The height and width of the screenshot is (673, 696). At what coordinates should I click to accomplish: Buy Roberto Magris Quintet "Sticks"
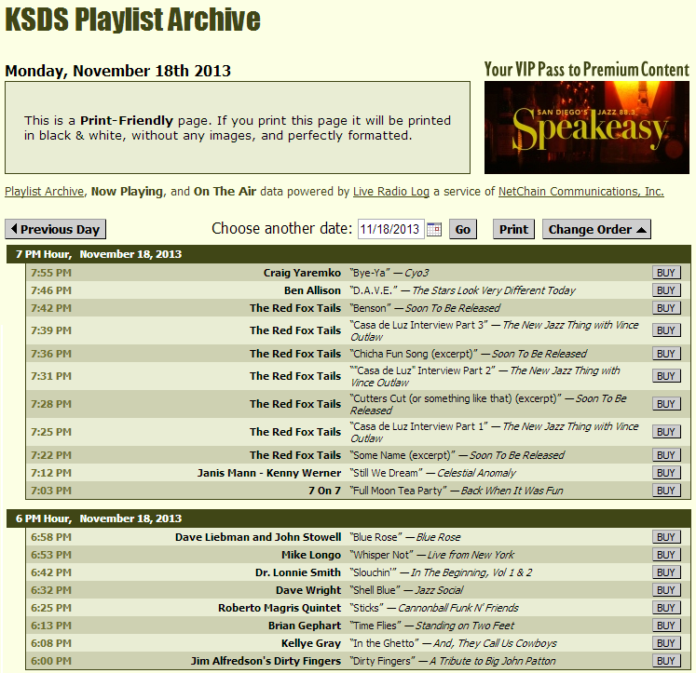pyautogui.click(x=666, y=608)
